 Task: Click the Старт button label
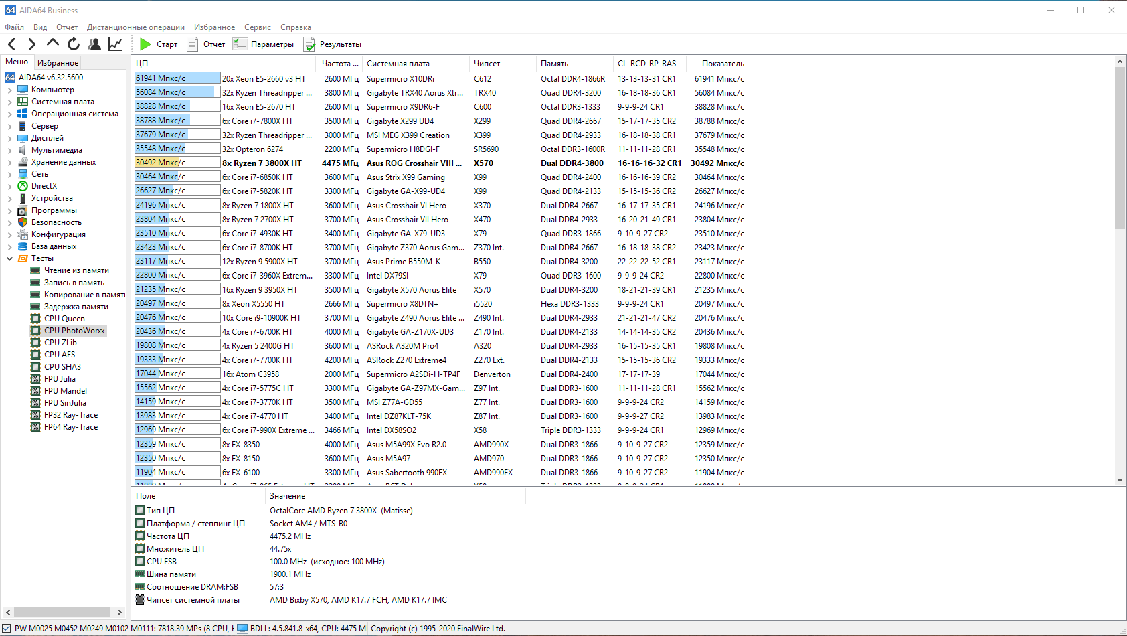pyautogui.click(x=167, y=44)
